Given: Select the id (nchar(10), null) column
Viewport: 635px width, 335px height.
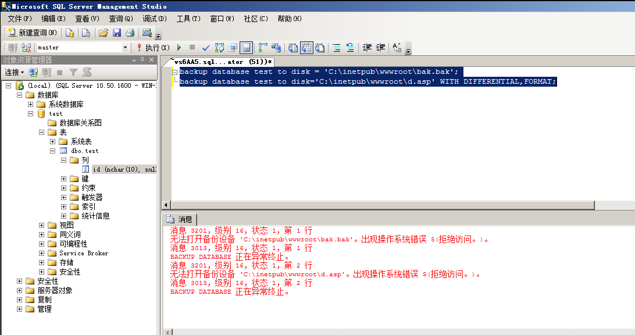Looking at the screenshot, I should [x=124, y=169].
